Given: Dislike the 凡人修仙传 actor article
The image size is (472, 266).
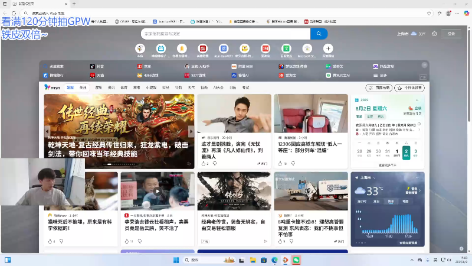Looking at the screenshot, I should click(215, 164).
